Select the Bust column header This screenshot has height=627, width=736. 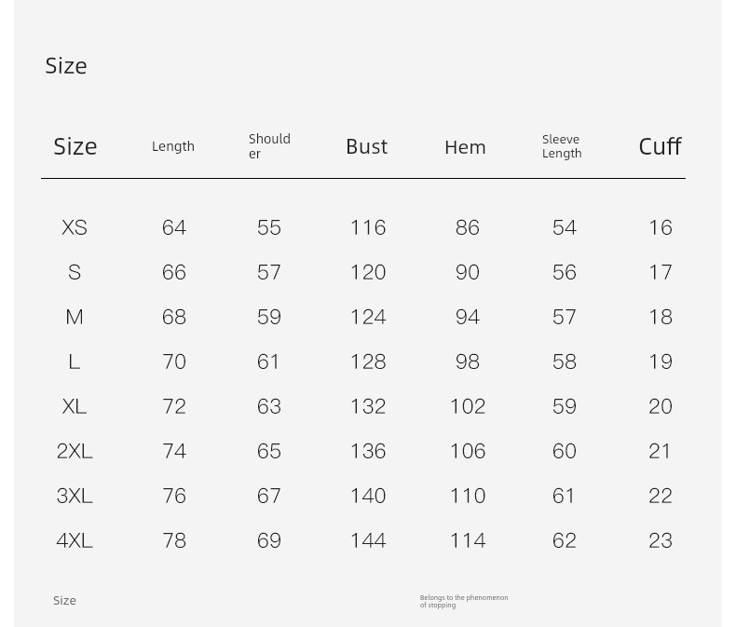(367, 146)
